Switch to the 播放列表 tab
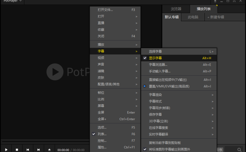The image size is (246, 152). click(204, 9)
